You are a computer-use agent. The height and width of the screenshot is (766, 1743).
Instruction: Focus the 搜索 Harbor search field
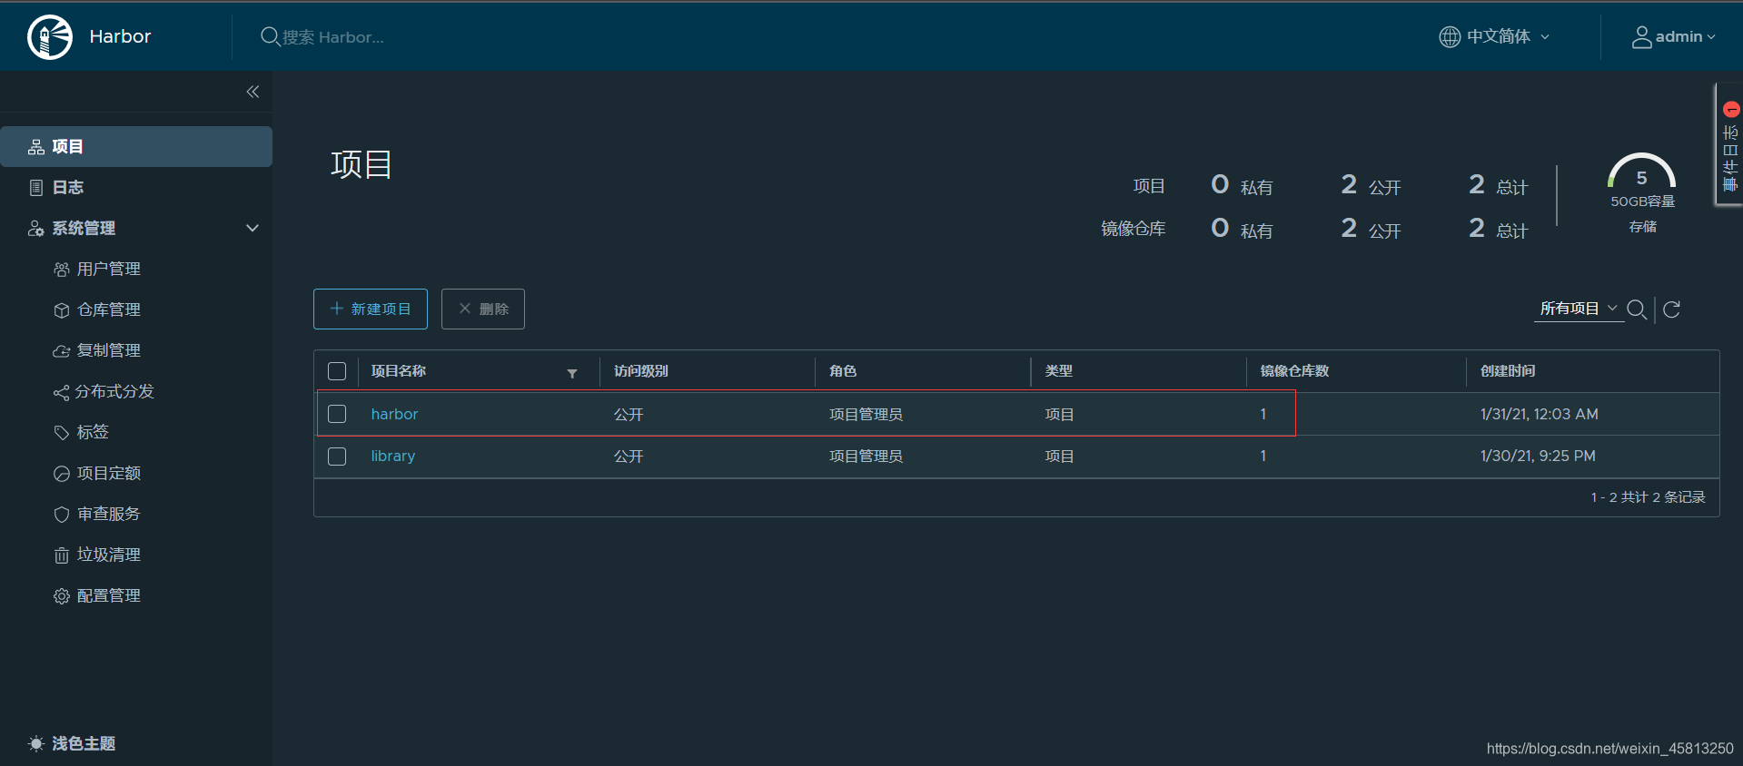click(332, 37)
